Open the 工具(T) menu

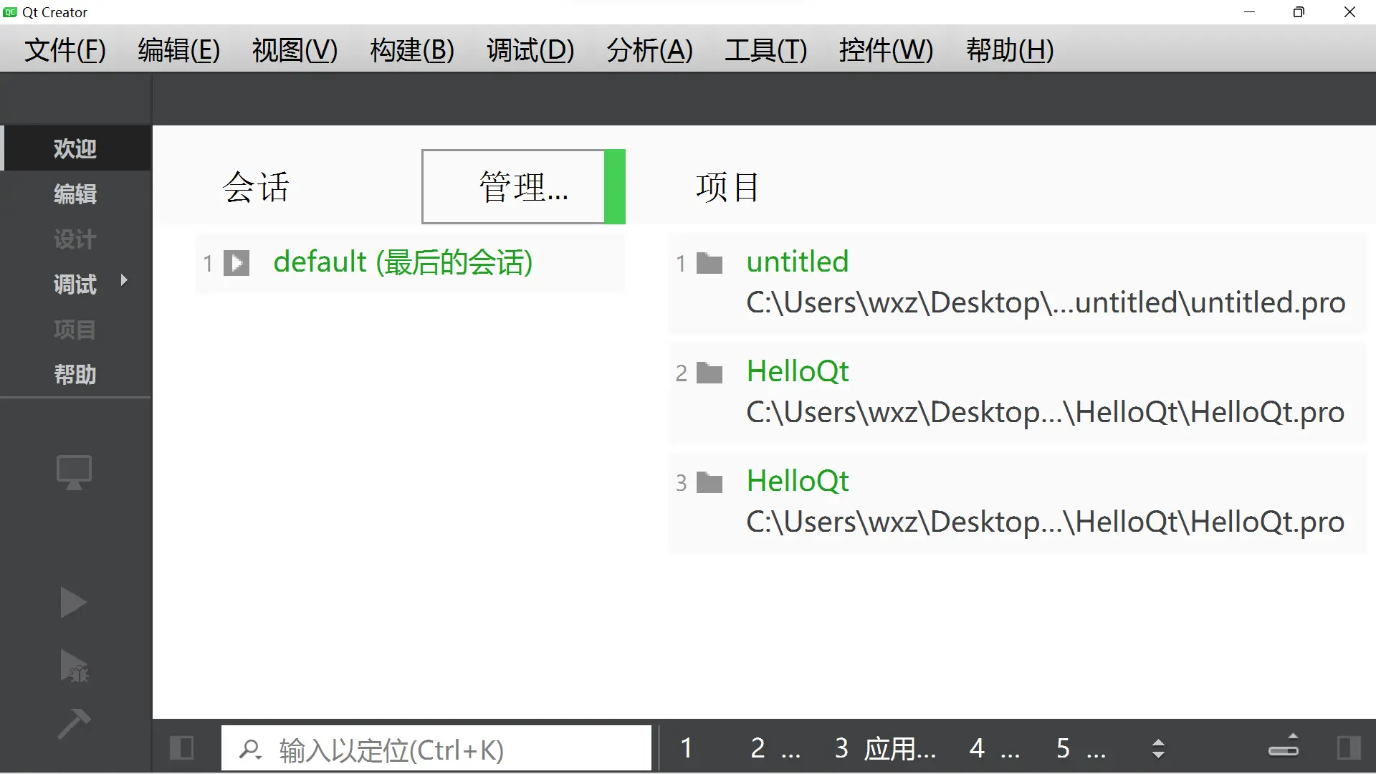766,50
